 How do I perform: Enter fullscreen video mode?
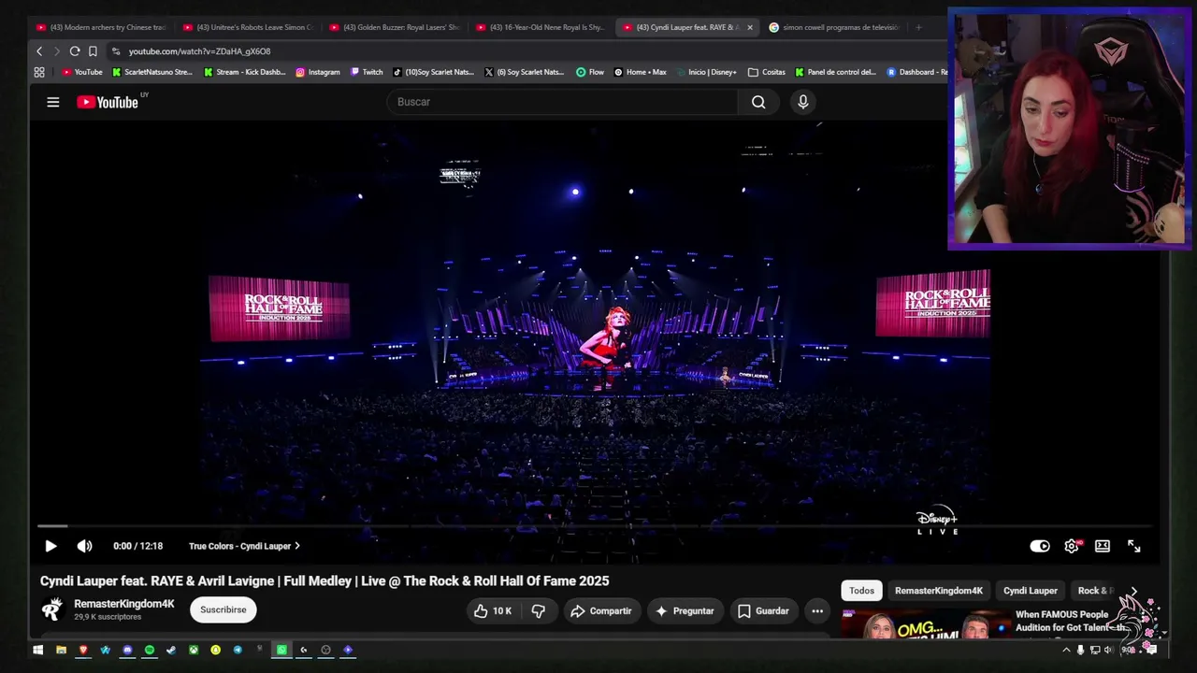tap(1133, 546)
